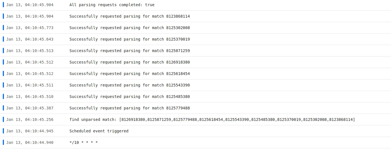
Task: Click the timestamp Jan 13, 04:10:45.513
Action: [30, 51]
